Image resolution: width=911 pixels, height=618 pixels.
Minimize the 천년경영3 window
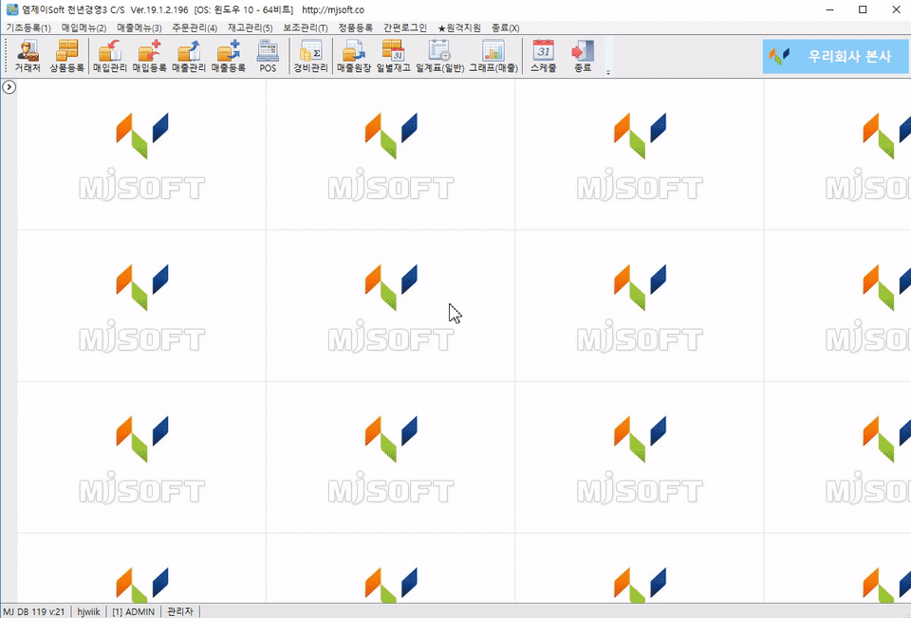830,9
